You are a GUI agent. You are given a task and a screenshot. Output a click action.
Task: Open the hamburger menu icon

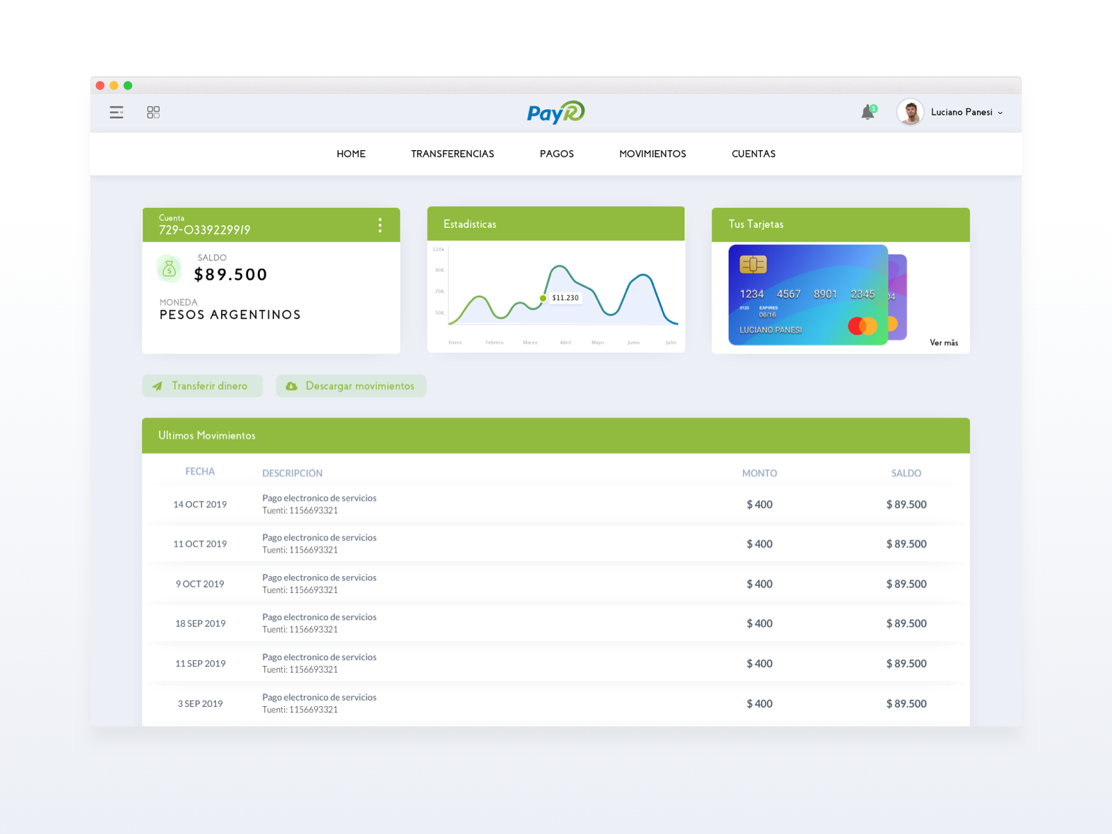(116, 112)
